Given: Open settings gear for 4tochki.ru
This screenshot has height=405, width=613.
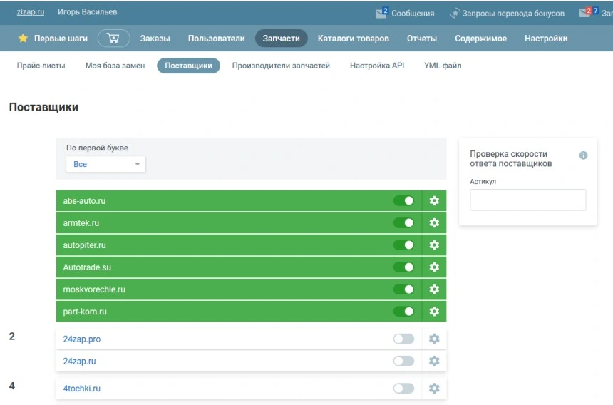Looking at the screenshot, I should pos(434,388).
